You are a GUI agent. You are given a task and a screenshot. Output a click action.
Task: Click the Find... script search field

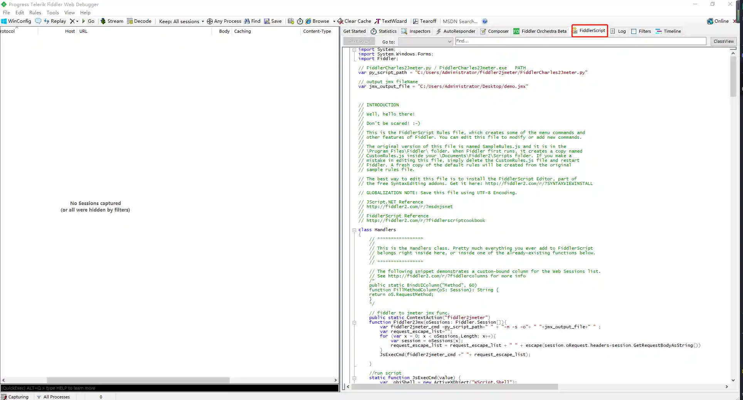point(580,41)
